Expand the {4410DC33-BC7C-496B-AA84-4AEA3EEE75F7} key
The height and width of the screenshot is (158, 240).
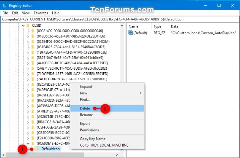coord(28,63)
